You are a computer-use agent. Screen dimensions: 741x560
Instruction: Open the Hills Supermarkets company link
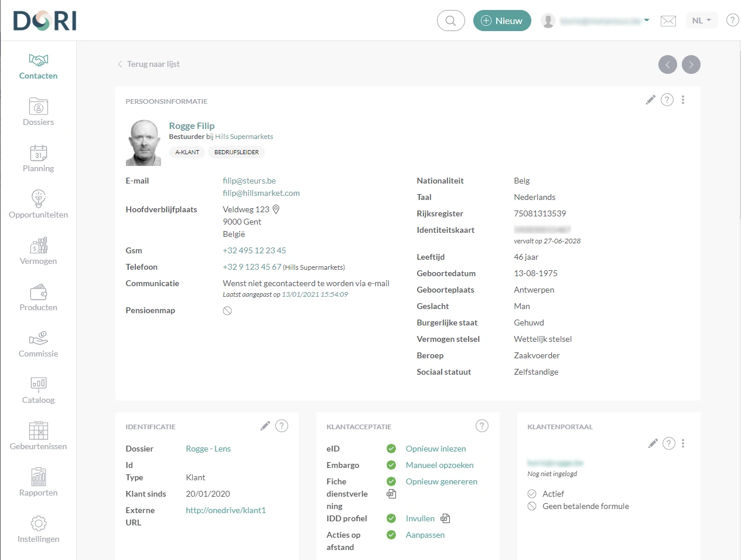244,137
